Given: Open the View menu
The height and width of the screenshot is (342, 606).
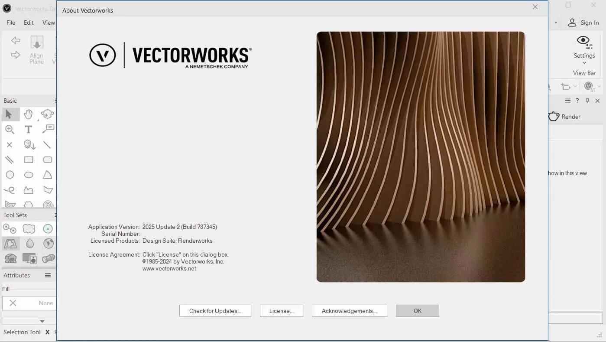Looking at the screenshot, I should tap(49, 23).
